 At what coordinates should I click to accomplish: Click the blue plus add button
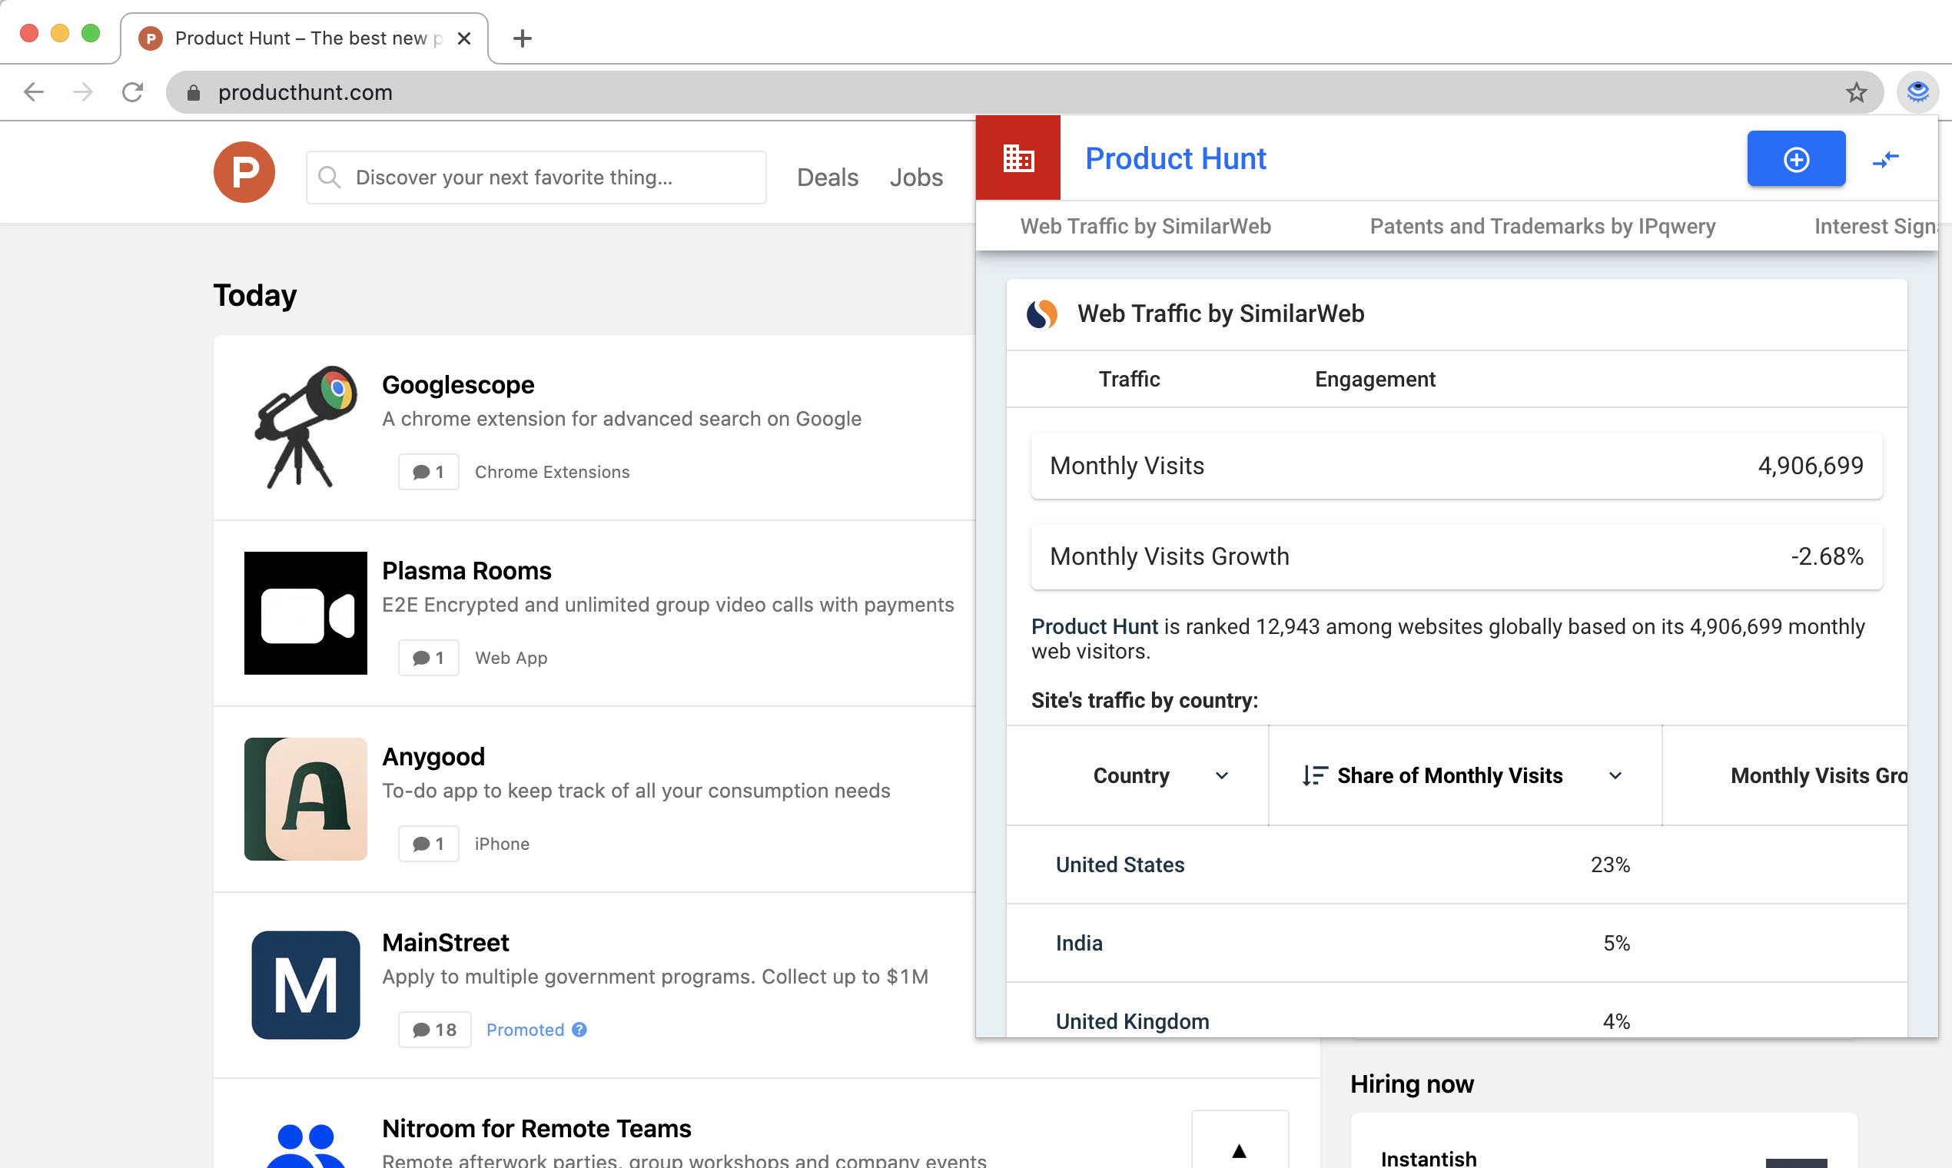pyautogui.click(x=1795, y=159)
